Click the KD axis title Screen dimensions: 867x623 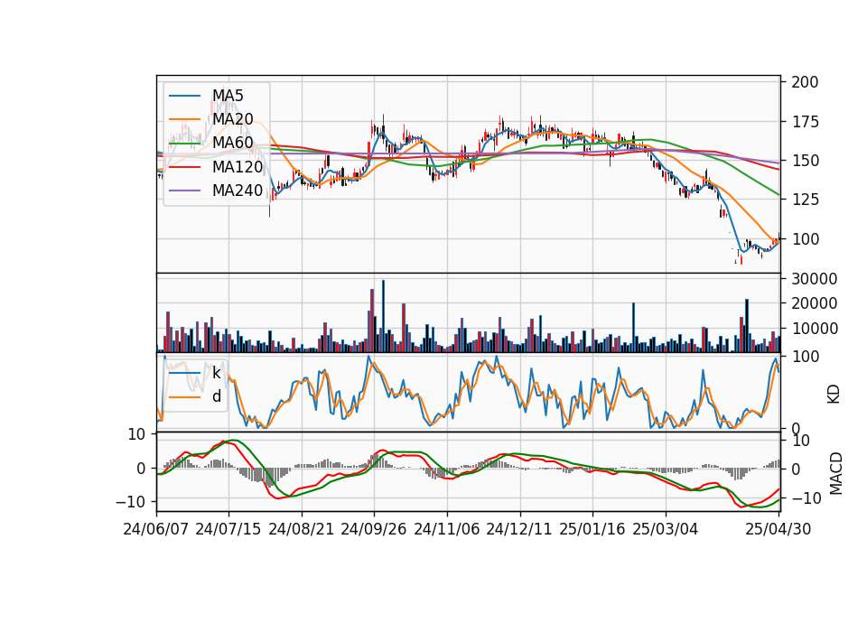click(834, 394)
